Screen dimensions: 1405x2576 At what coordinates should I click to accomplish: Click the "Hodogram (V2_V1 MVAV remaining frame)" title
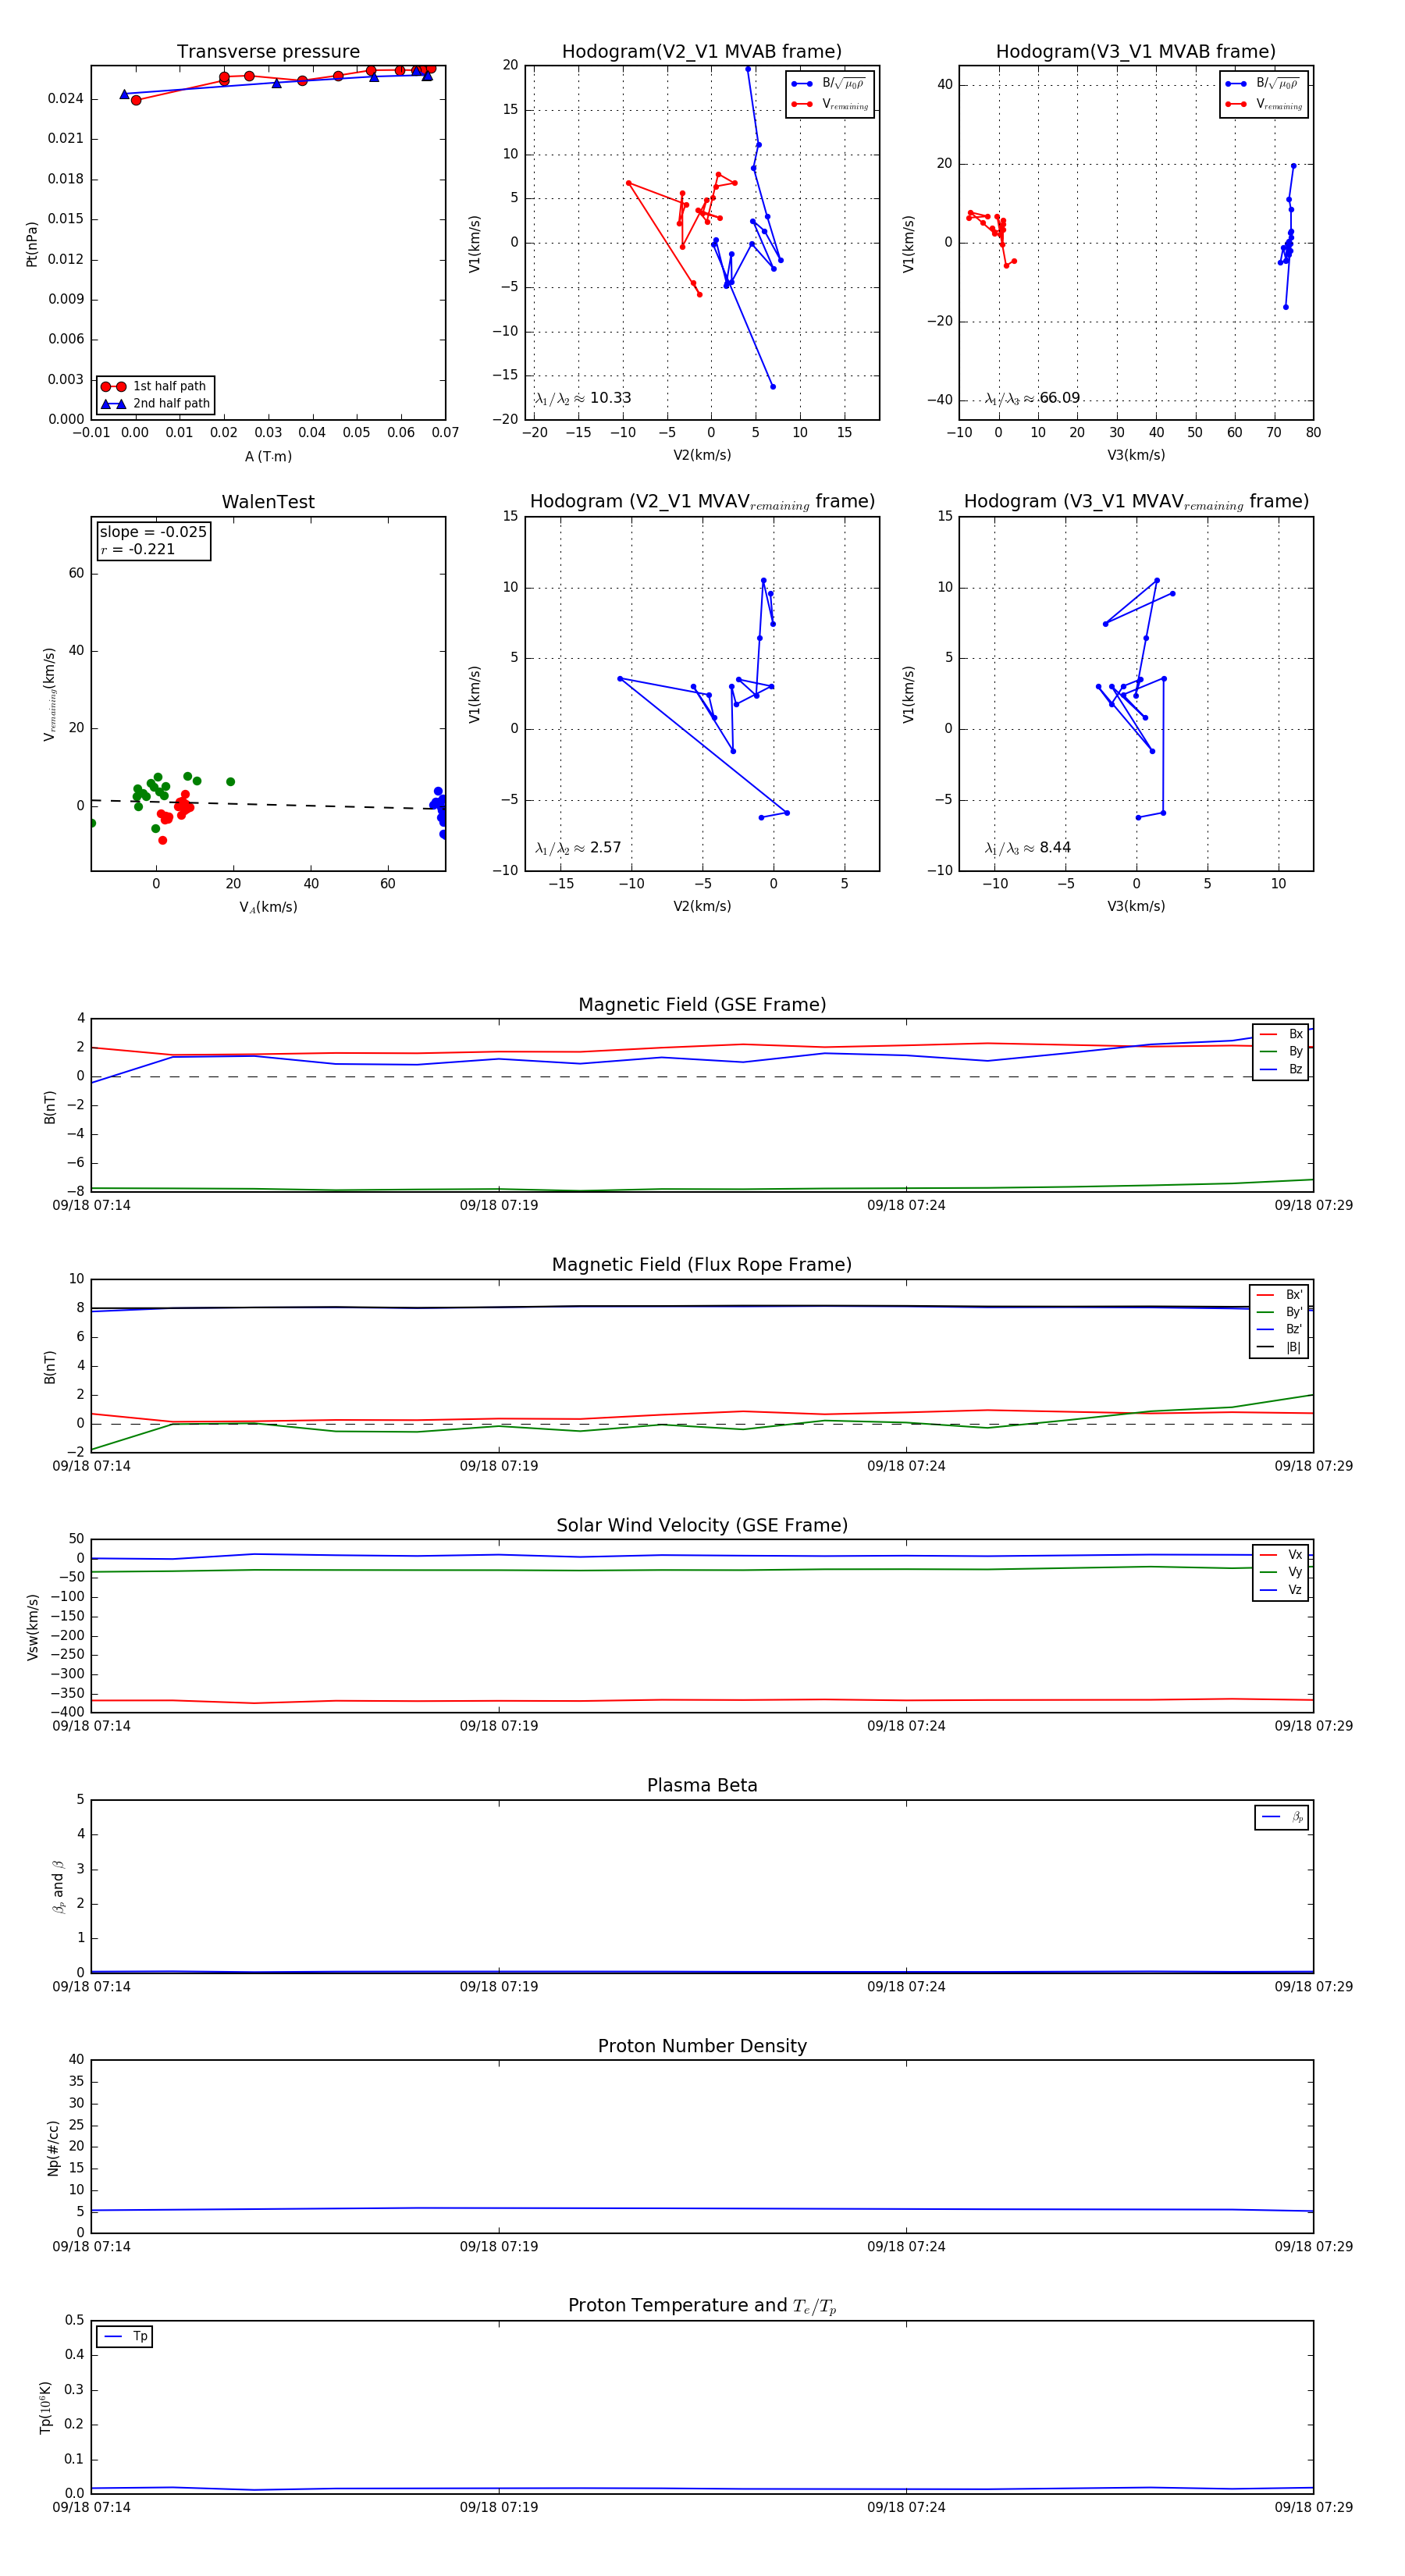tap(702, 502)
